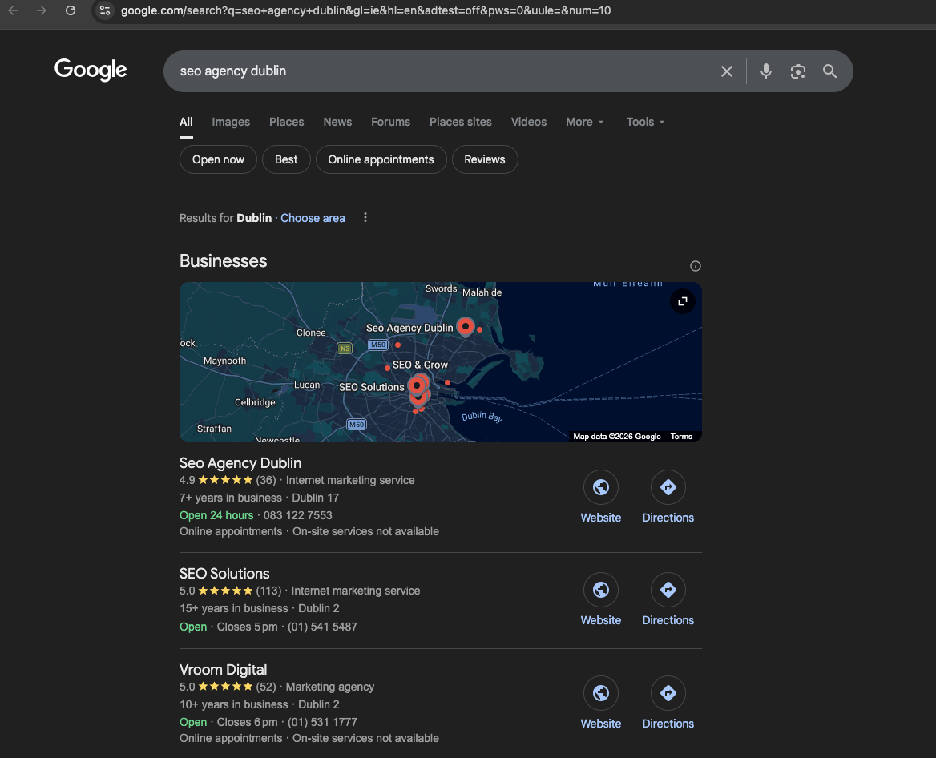This screenshot has width=936, height=758.
Task: Click the Maynooth map label
Action: pos(224,361)
